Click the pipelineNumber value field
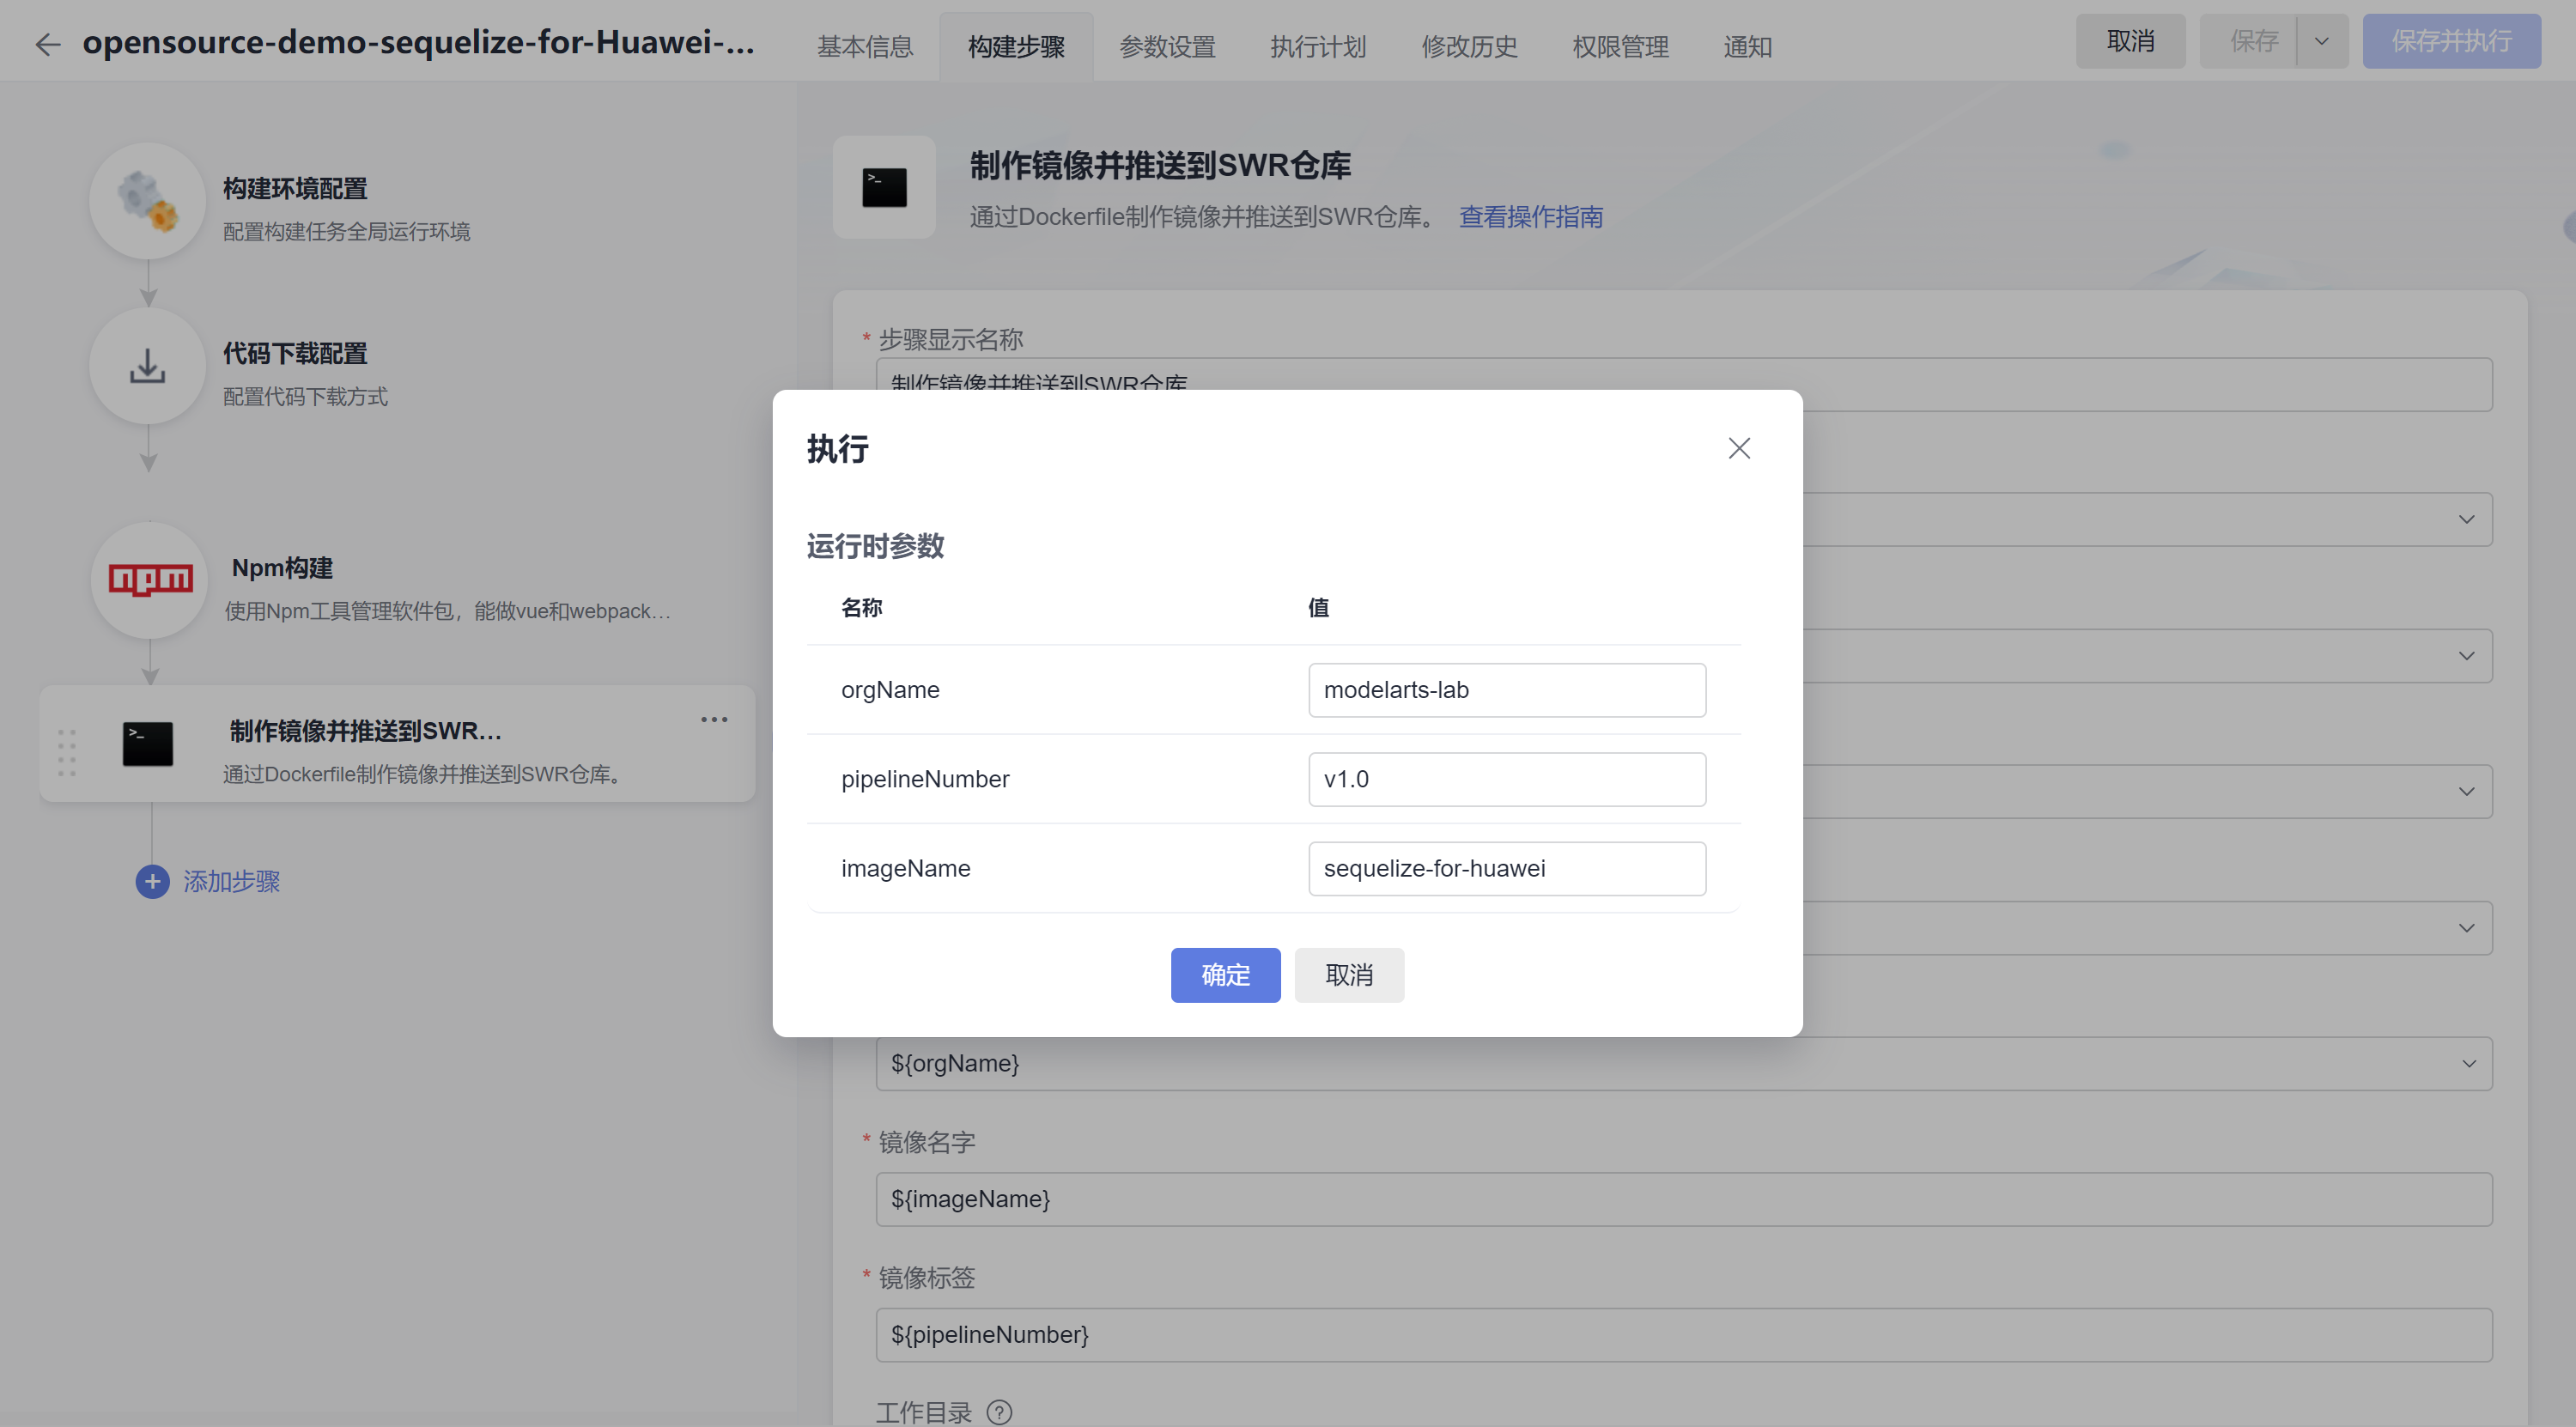Viewport: 2576px width, 1427px height. [1506, 779]
